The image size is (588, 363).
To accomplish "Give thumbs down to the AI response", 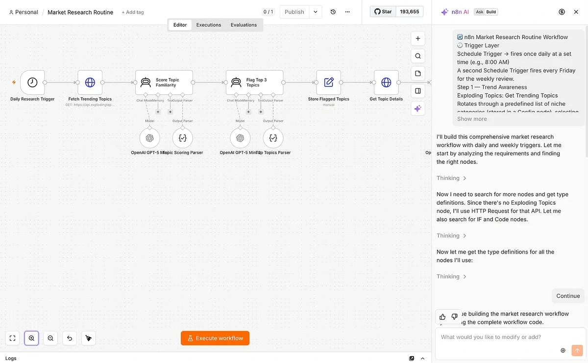I will [x=454, y=317].
